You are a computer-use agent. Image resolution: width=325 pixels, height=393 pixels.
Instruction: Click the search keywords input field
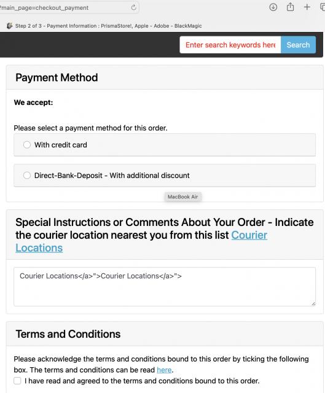click(230, 45)
